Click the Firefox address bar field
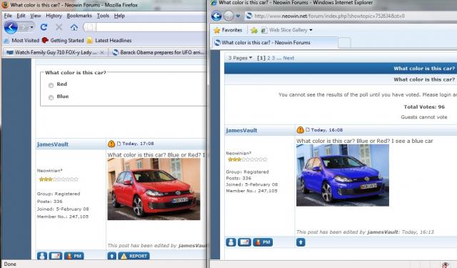Screen dimensions: 457x268 click(151, 27)
